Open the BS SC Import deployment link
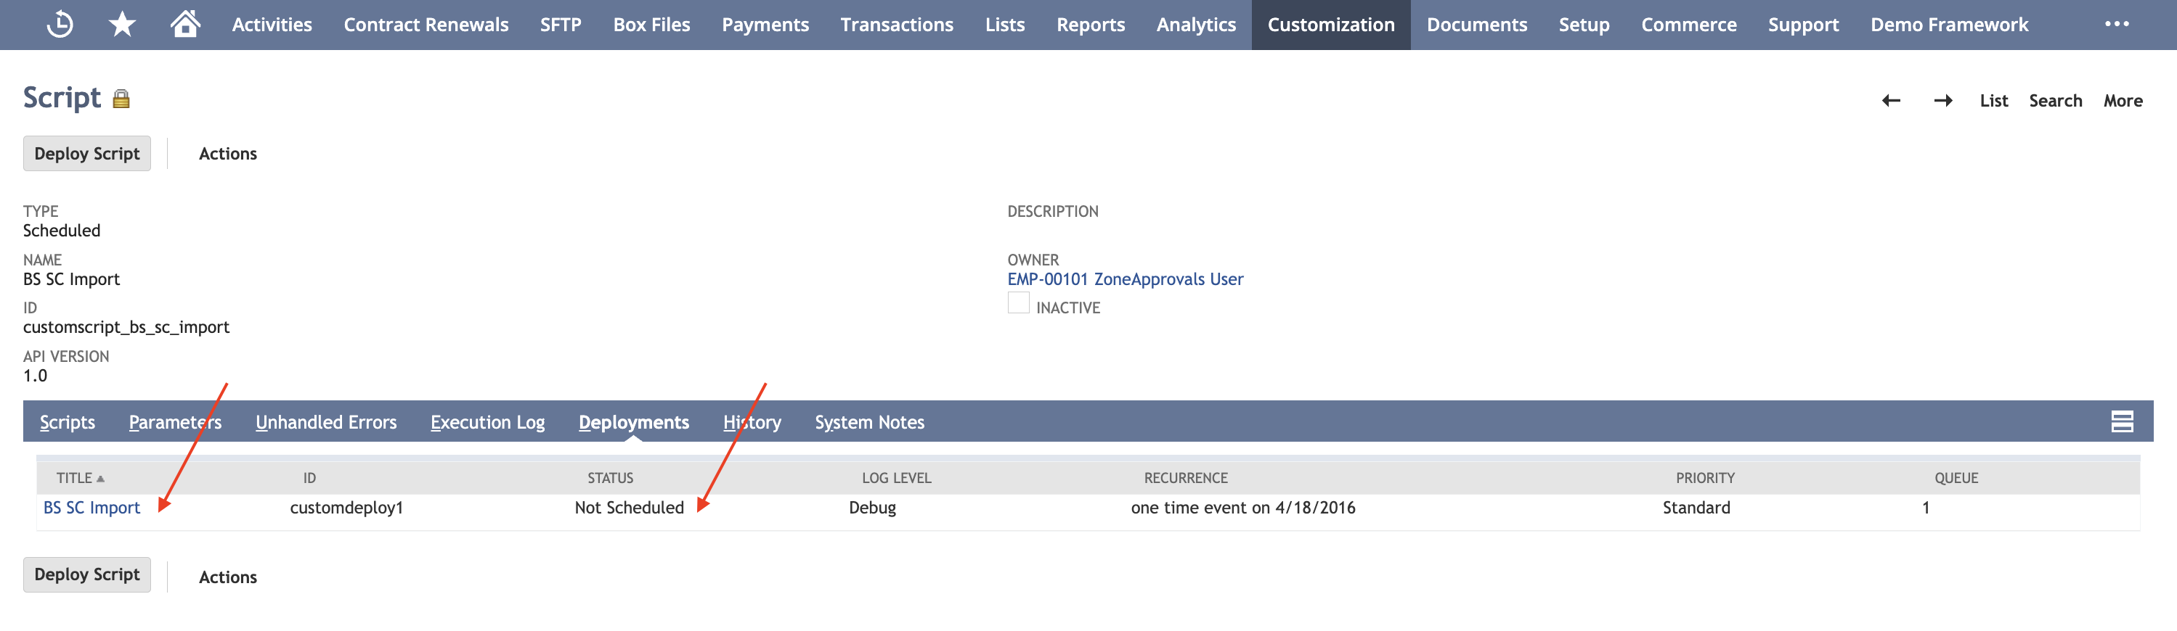 [x=92, y=508]
